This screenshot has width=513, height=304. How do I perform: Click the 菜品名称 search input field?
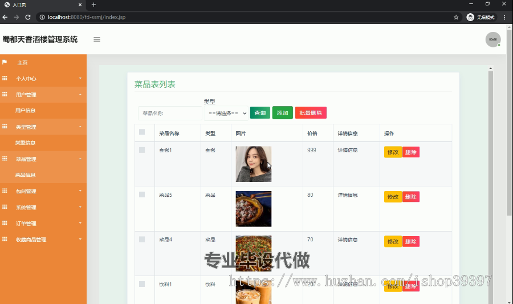[170, 114]
